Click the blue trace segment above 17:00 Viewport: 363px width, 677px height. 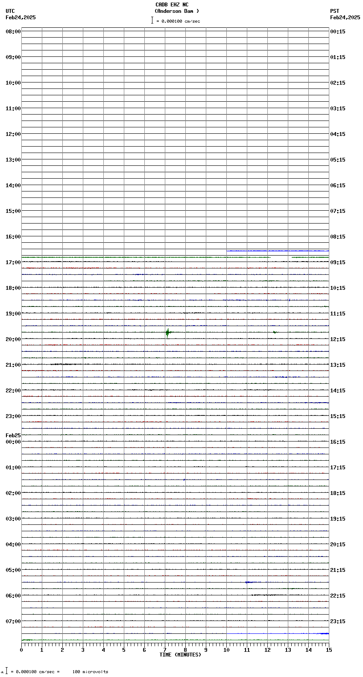[278, 251]
